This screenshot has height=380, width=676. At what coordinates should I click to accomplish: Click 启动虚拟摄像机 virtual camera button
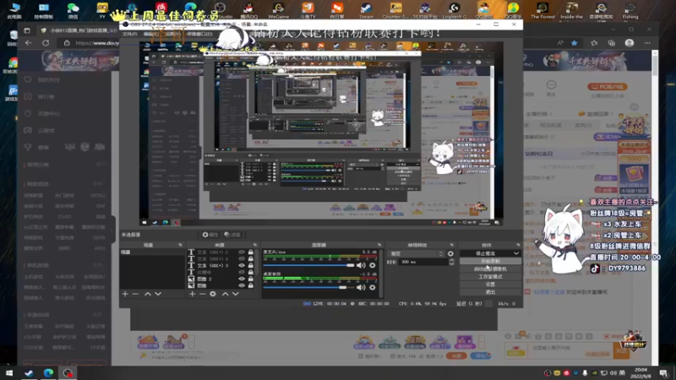490,269
